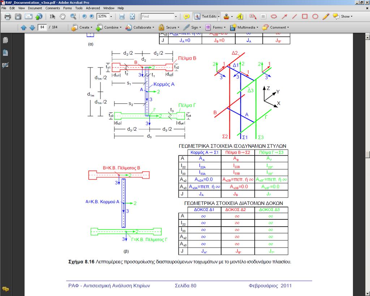Click the Text Edits tool button
This screenshot has height=296, width=370.
(x=205, y=17)
